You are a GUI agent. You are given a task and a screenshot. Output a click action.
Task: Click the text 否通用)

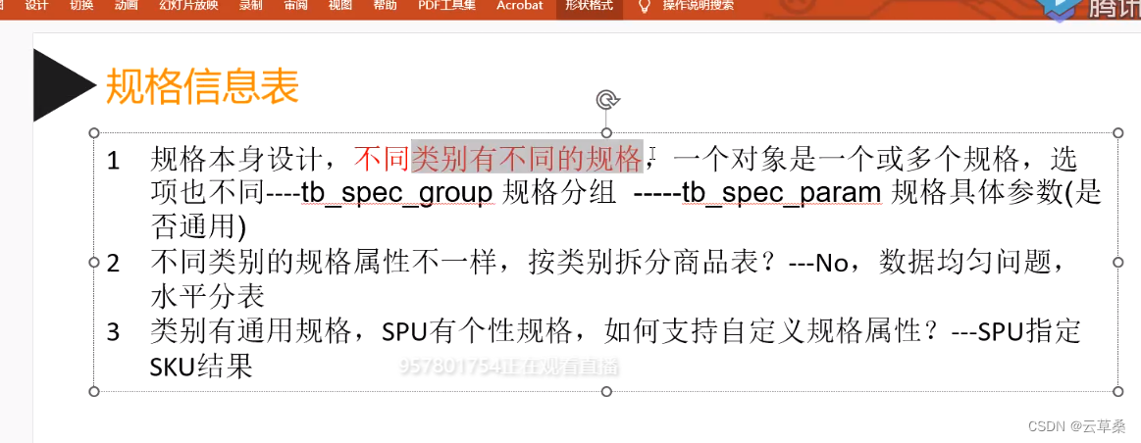point(198,227)
